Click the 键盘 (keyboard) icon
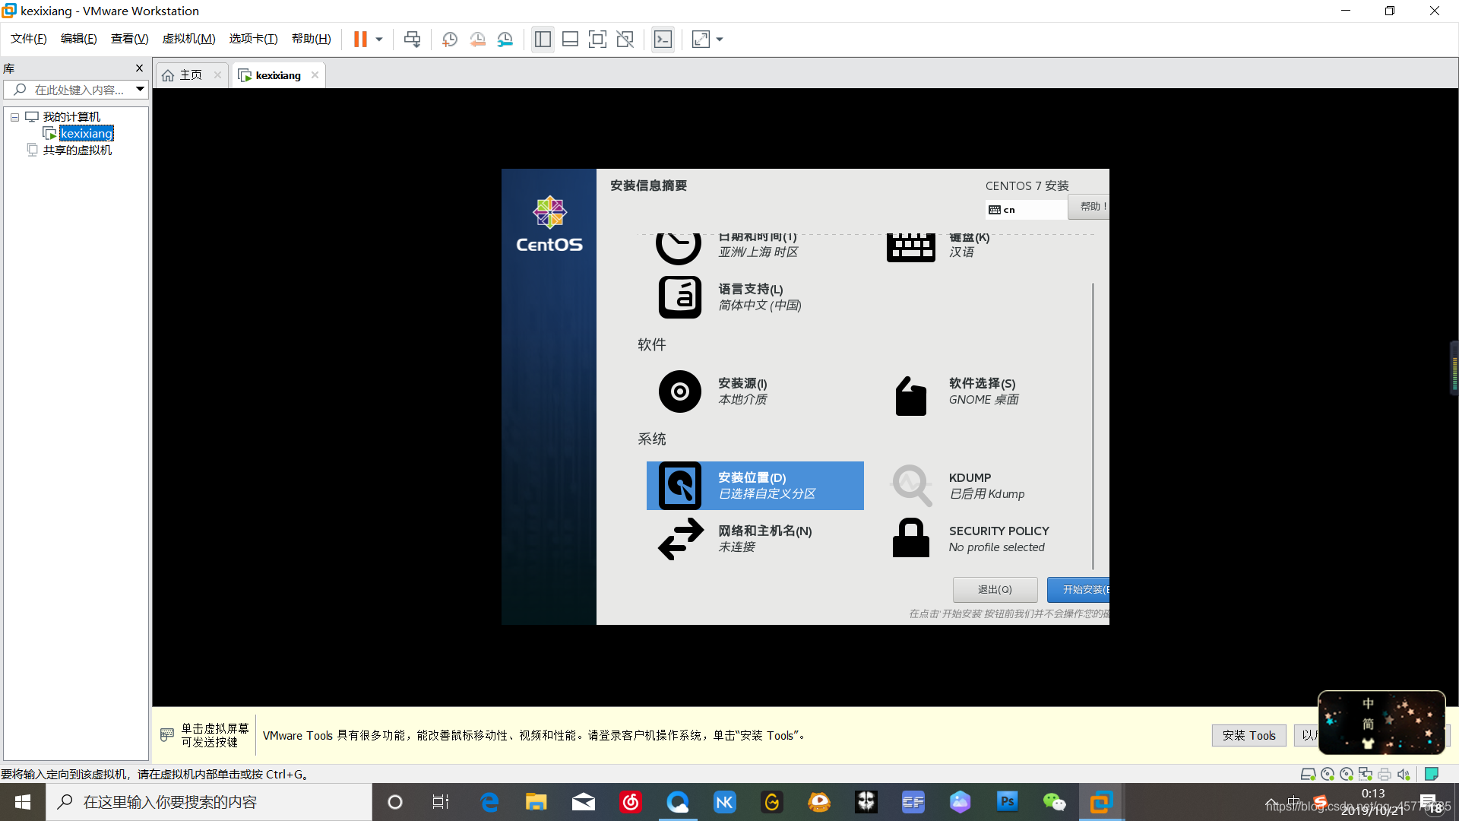This screenshot has height=821, width=1459. point(911,245)
